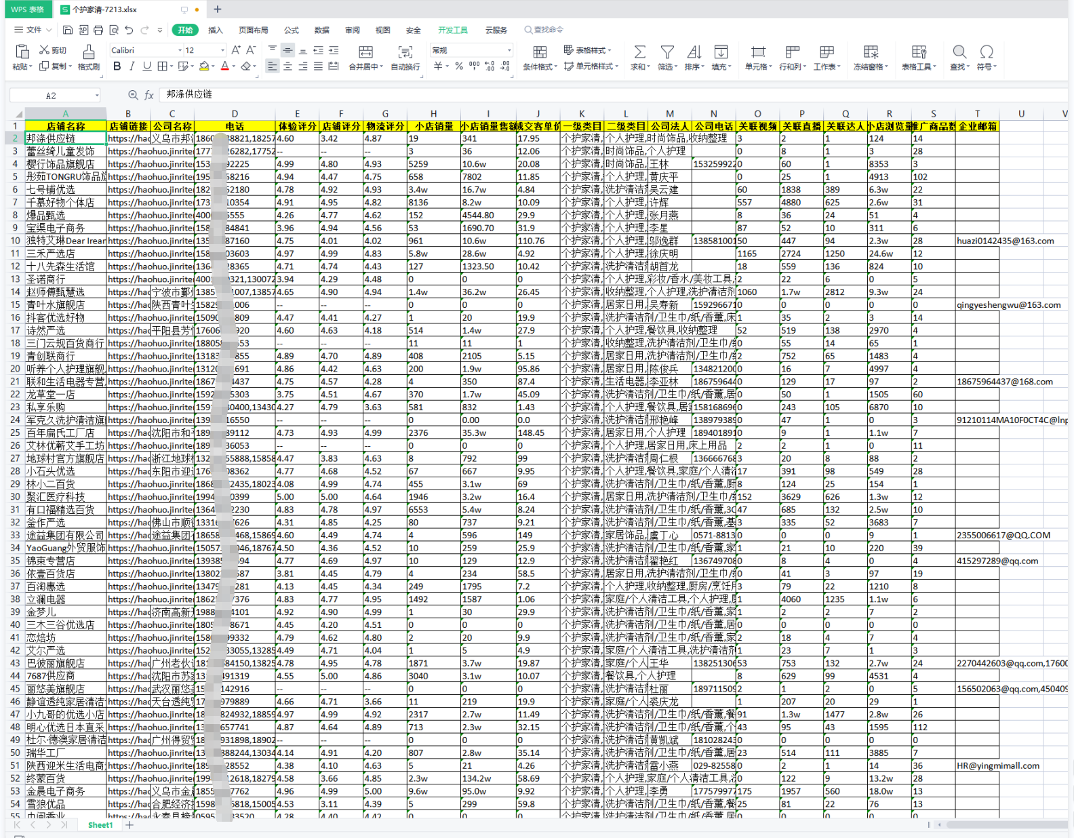Click the Sum (求和) sigma icon

tap(639, 52)
